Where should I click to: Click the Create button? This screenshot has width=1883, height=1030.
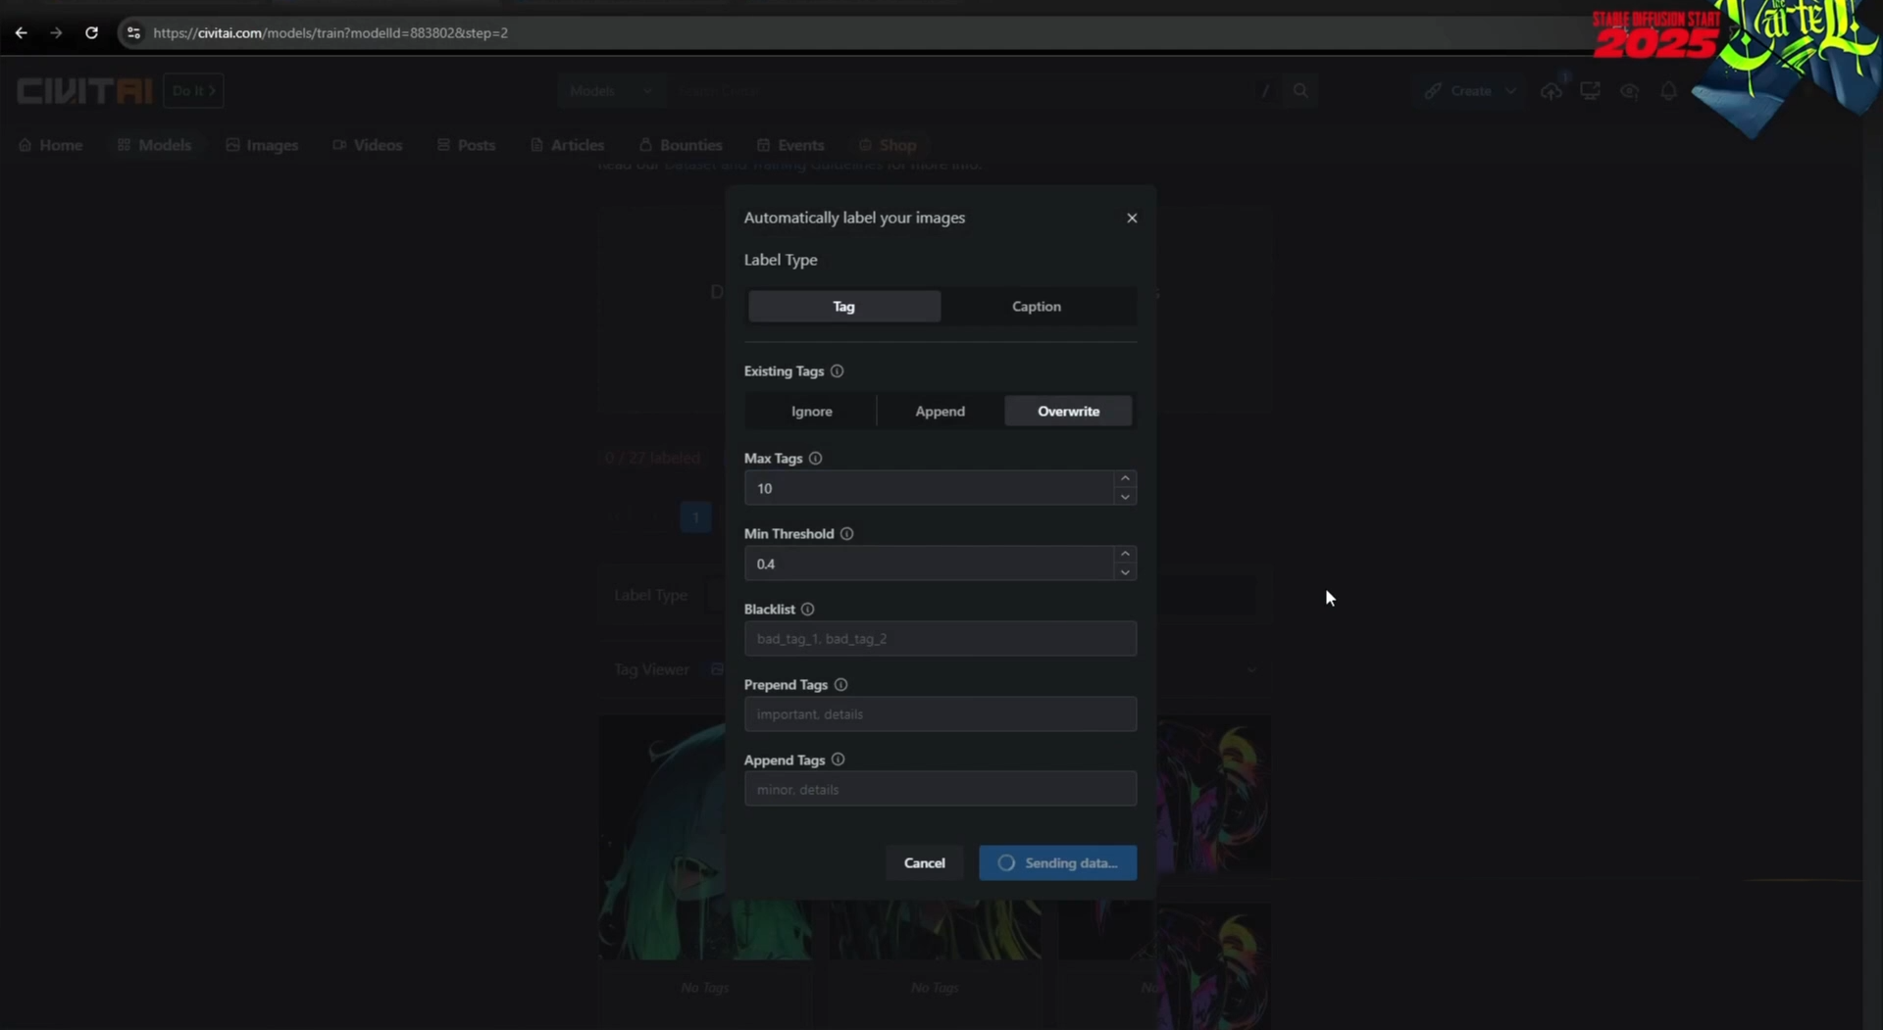click(1459, 91)
